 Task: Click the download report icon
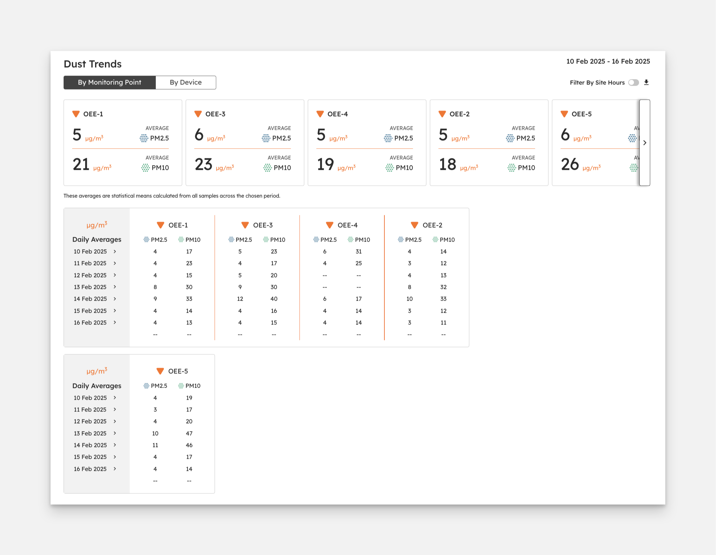coord(646,82)
